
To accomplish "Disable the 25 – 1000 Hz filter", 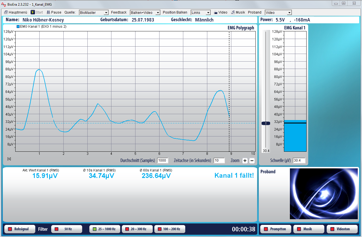I will coord(104,229).
